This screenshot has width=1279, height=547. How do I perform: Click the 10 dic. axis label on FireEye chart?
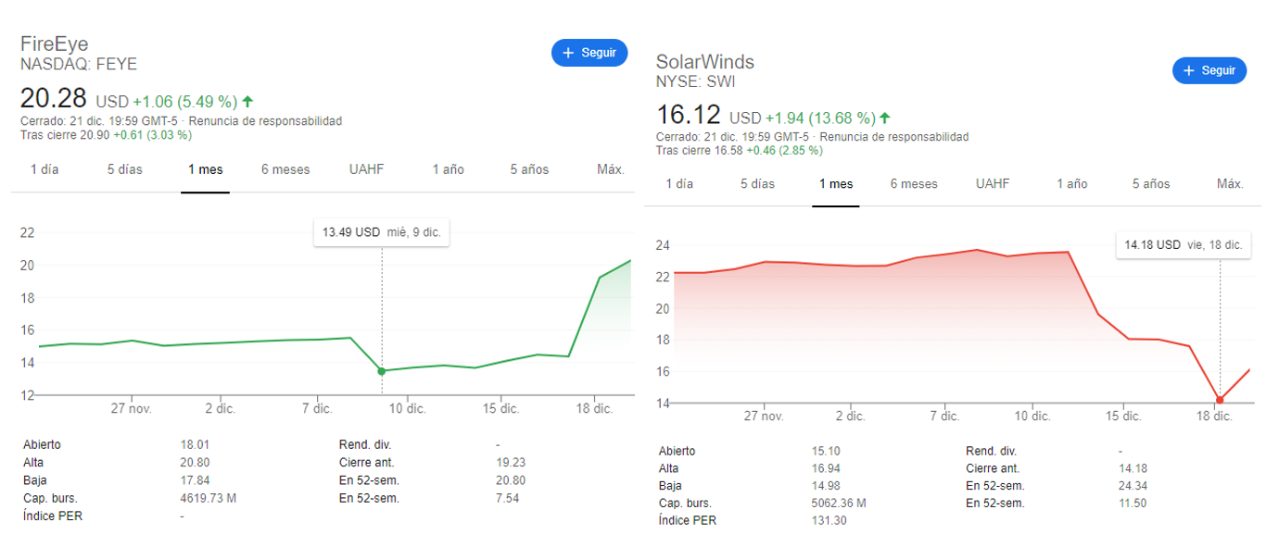click(407, 409)
